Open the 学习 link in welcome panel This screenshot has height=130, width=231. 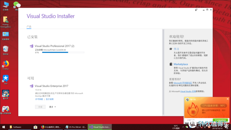point(176,49)
